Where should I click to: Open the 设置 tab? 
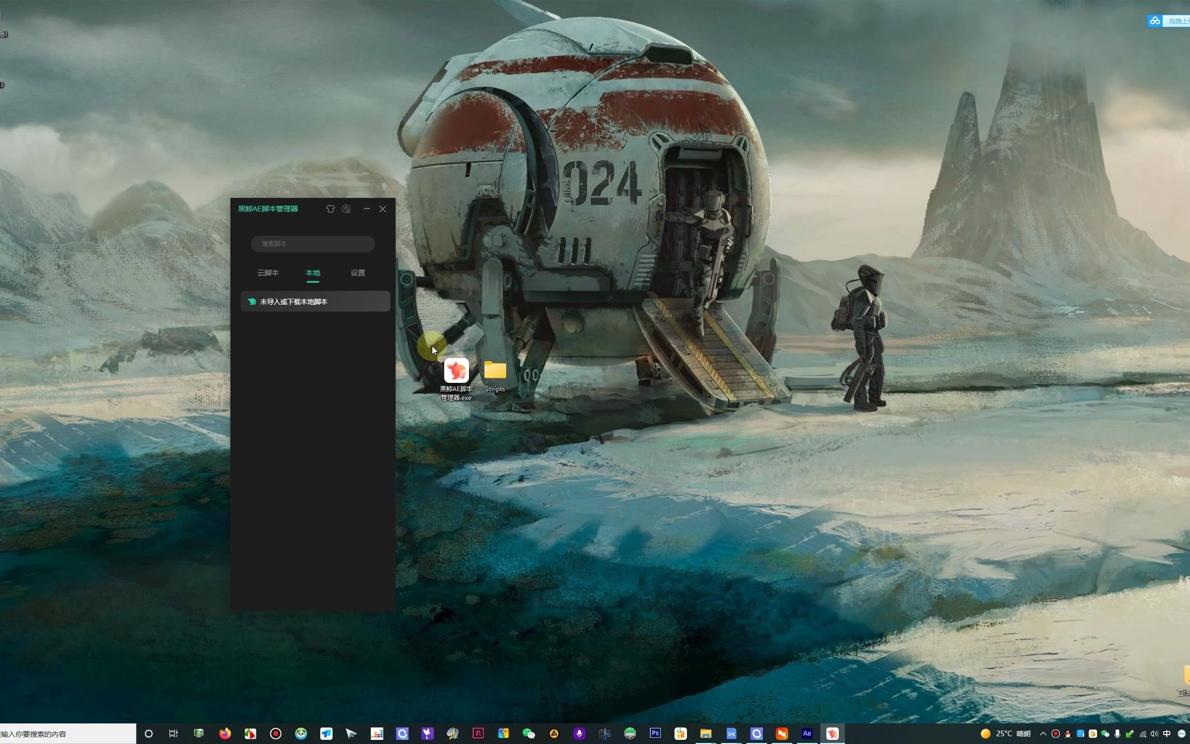point(358,273)
